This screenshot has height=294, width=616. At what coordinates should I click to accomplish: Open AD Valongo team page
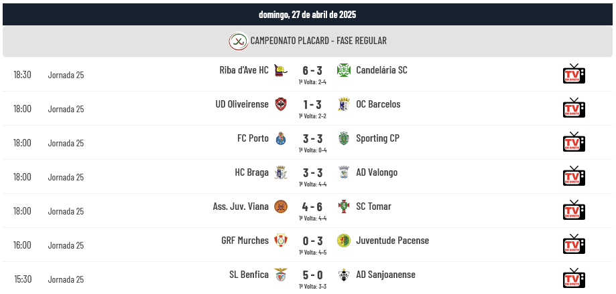[x=377, y=172]
